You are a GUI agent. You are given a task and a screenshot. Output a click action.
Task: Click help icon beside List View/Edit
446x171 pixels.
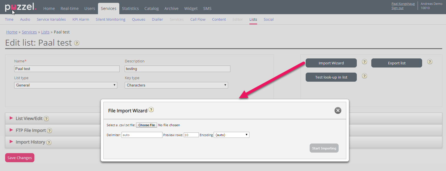click(x=46, y=119)
